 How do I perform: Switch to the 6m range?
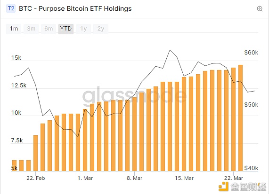coord(49,29)
